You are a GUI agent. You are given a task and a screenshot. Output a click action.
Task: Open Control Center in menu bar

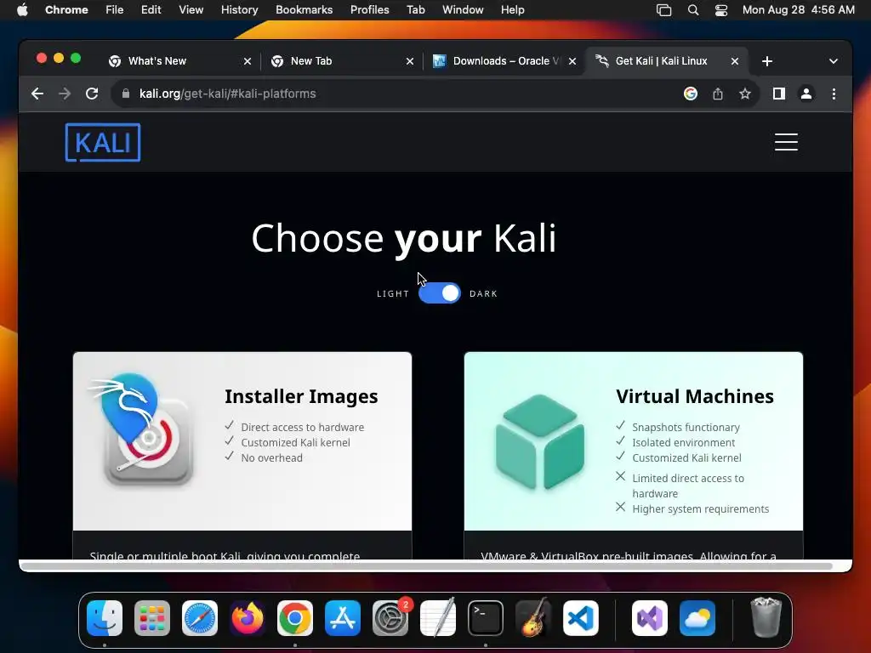[x=721, y=10]
